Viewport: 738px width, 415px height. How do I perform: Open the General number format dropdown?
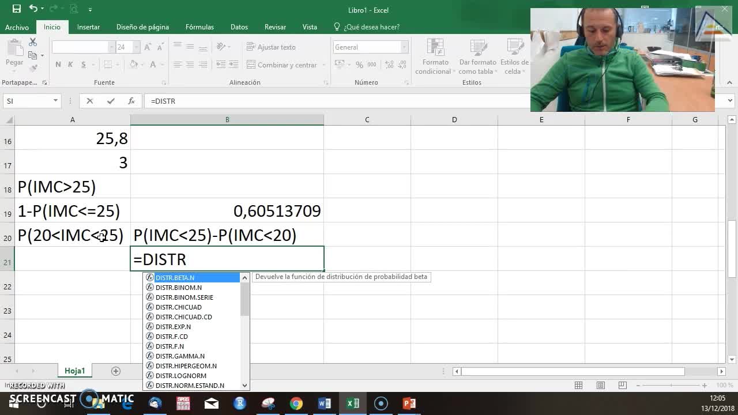(404, 47)
